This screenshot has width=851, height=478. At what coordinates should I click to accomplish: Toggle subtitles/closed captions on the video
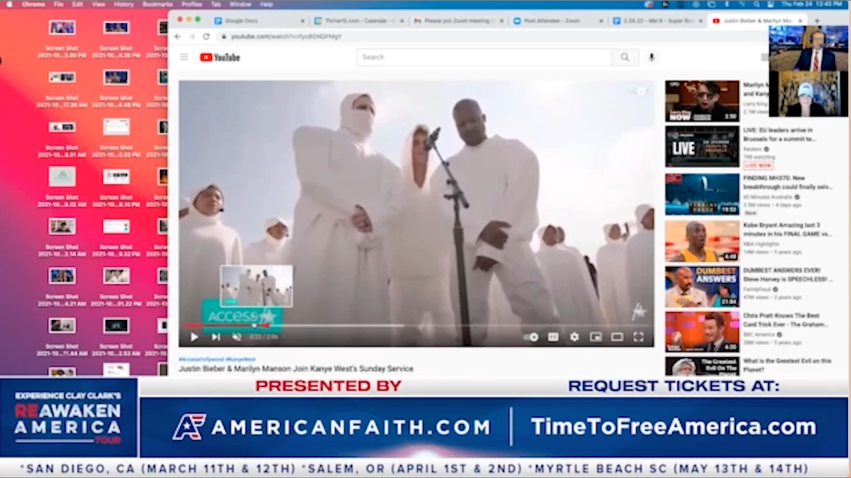click(x=553, y=337)
